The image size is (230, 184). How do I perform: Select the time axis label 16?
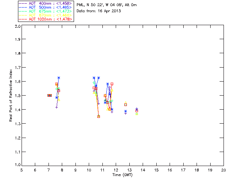[170, 170]
